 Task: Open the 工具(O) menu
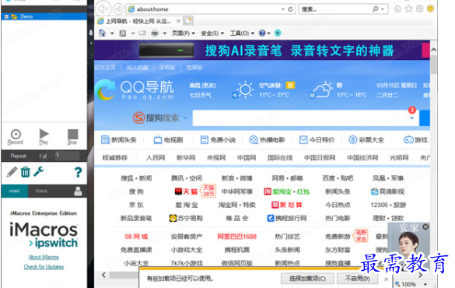point(243,33)
